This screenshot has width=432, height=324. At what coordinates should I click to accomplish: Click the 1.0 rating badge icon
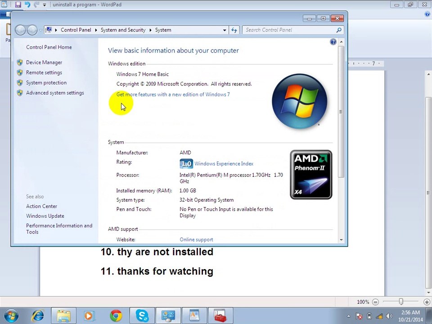[186, 164]
